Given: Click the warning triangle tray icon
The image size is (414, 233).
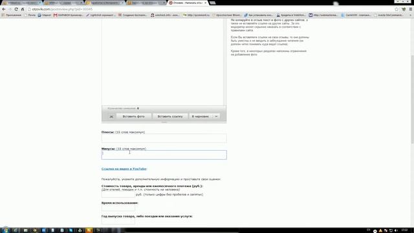Looking at the screenshot, I should tap(380, 230).
